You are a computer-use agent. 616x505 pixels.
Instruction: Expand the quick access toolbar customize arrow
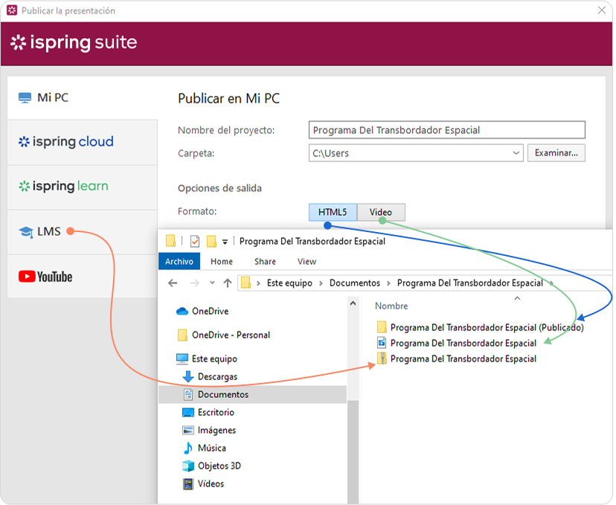click(225, 242)
